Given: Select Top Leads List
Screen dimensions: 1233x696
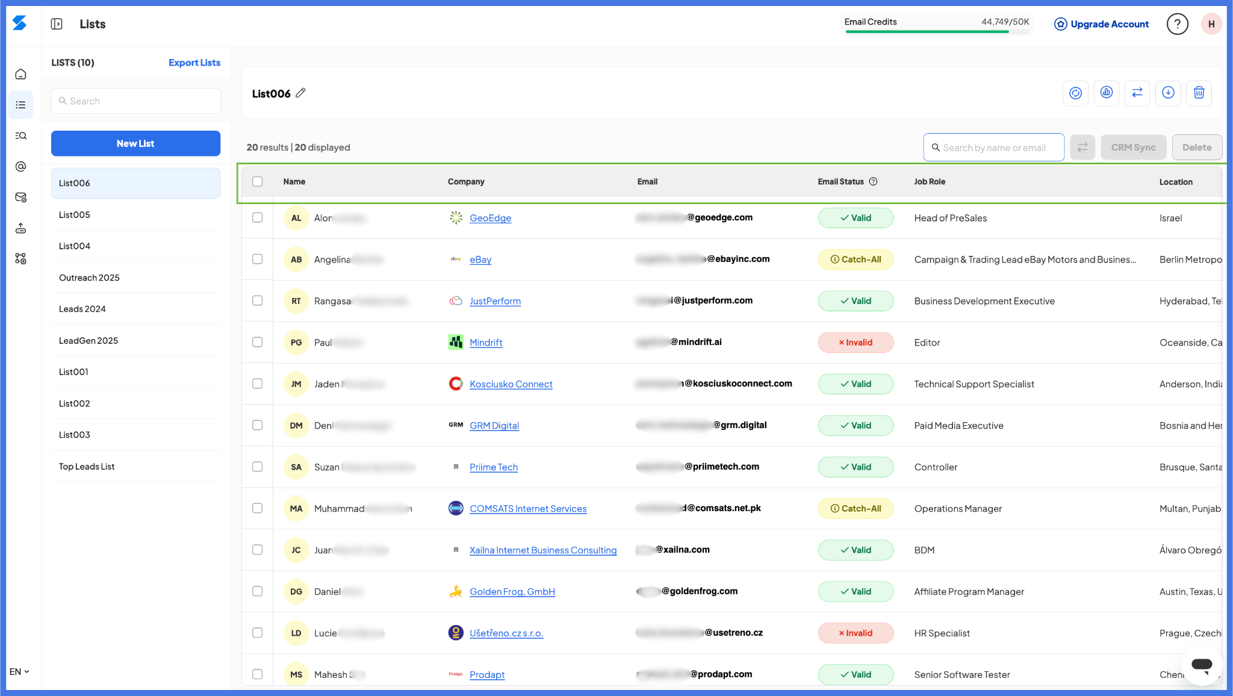Looking at the screenshot, I should pyautogui.click(x=135, y=467).
